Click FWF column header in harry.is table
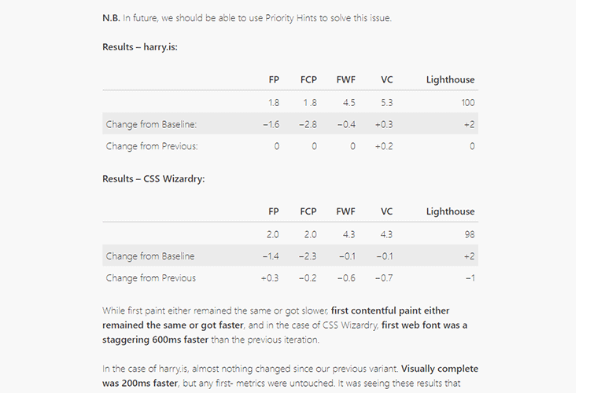This screenshot has height=393, width=590. point(346,79)
